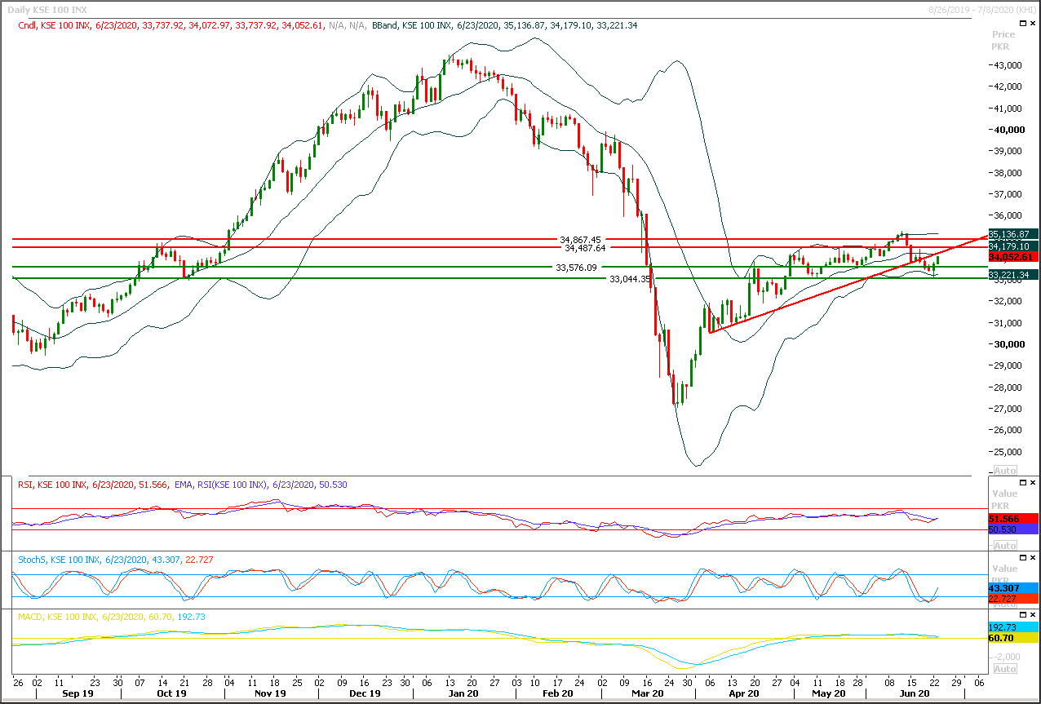Screen dimensions: 1041x704
Task: Click the Nov 19 month label on time axis
Action: (x=269, y=693)
